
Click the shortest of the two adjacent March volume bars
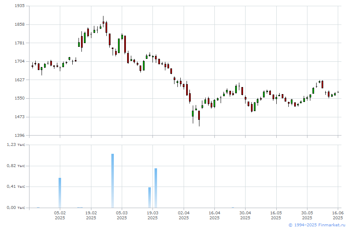click(150, 198)
